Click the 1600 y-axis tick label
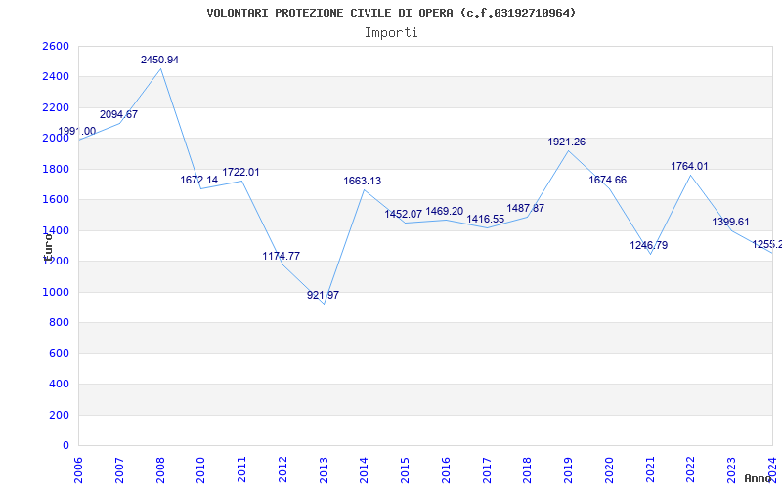The width and height of the screenshot is (782, 488). 56,200
